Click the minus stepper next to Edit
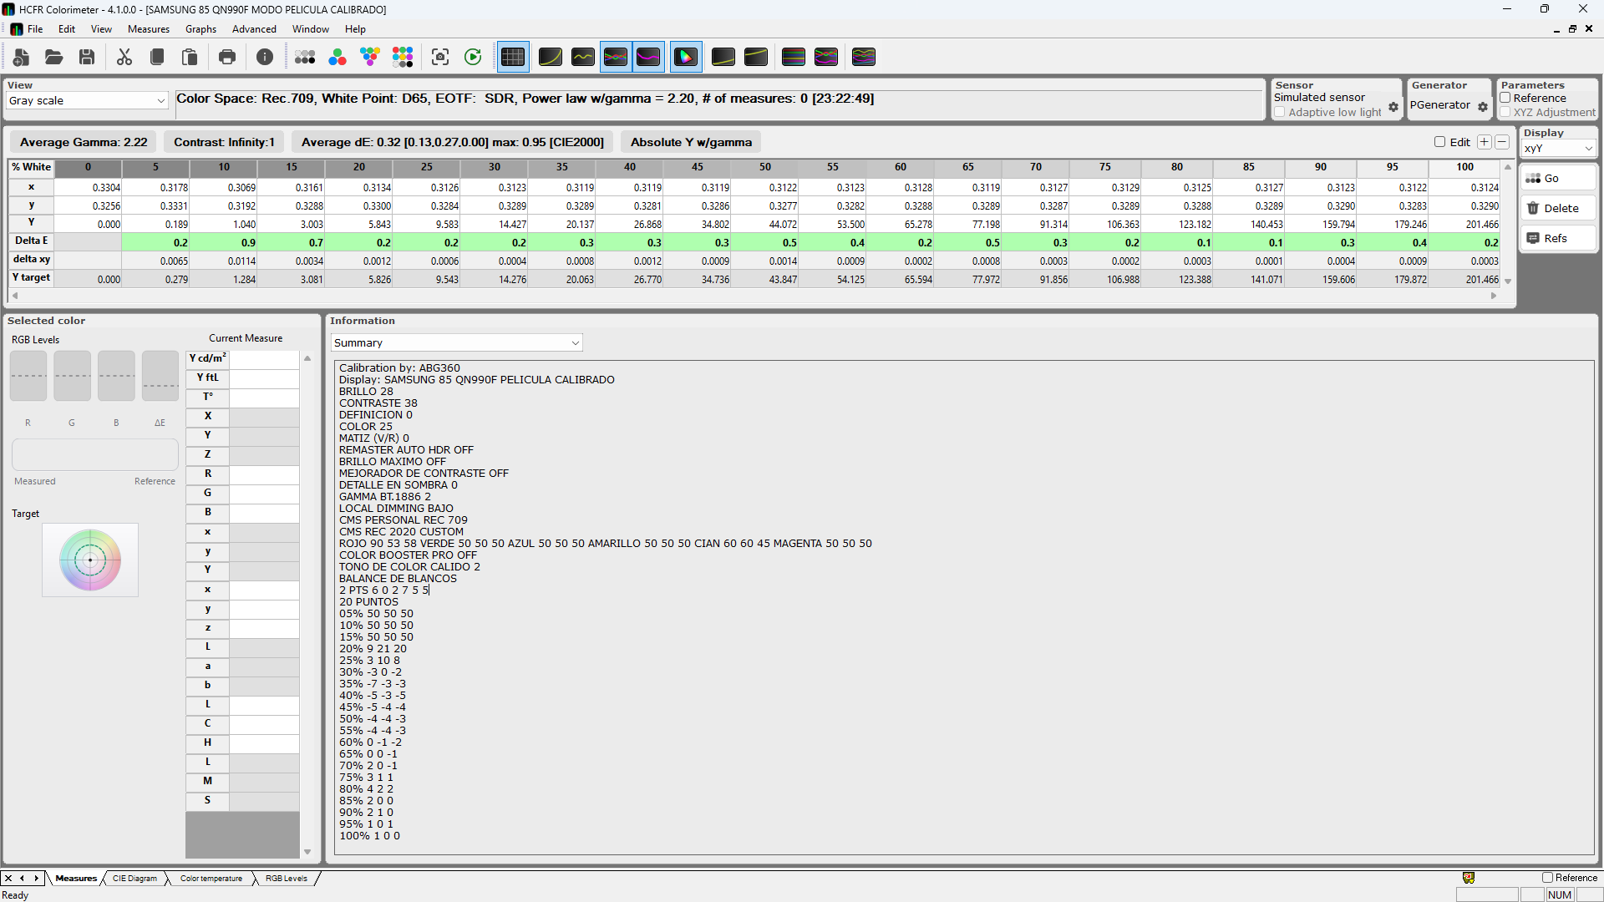 coord(1501,142)
